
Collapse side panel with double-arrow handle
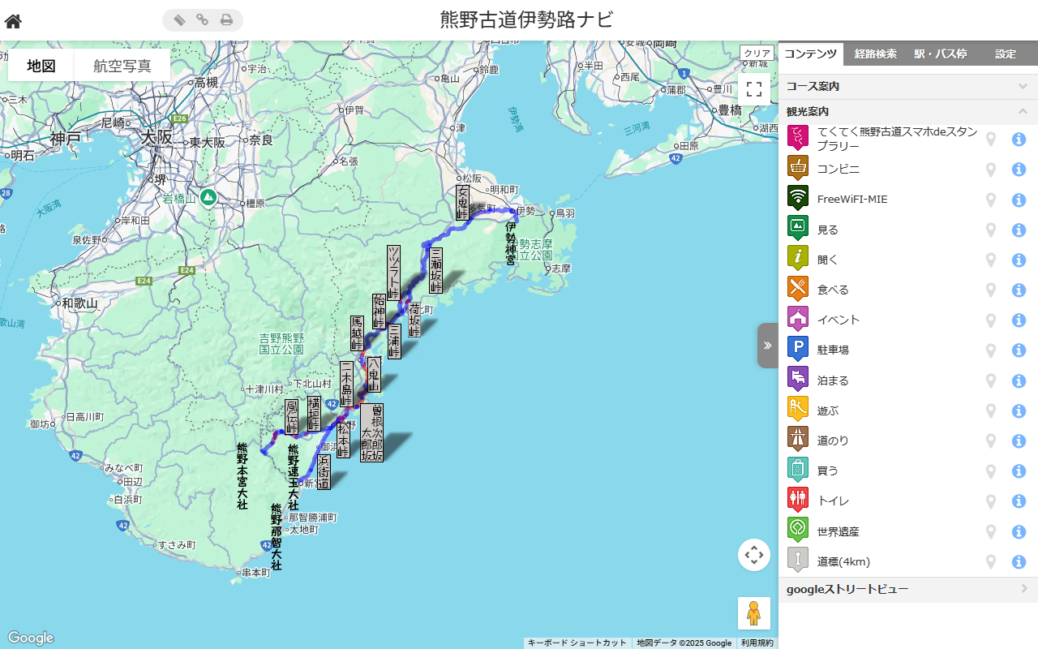(x=768, y=346)
